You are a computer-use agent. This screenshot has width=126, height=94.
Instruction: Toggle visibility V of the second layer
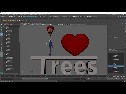109,55
